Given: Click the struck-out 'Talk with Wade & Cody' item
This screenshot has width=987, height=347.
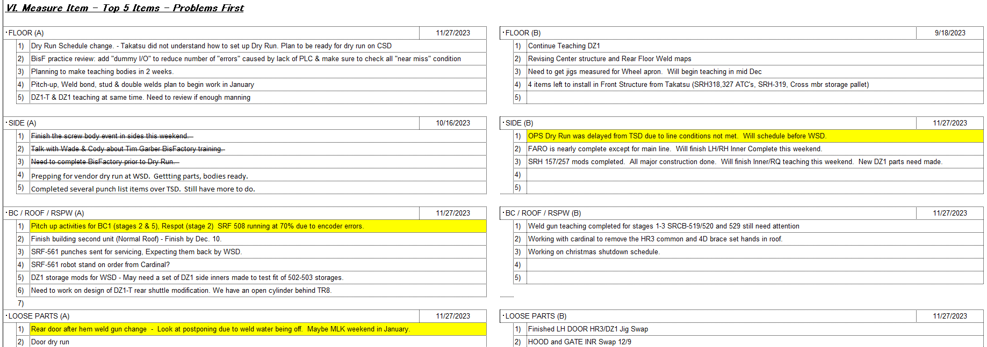Looking at the screenshot, I should point(127,149).
